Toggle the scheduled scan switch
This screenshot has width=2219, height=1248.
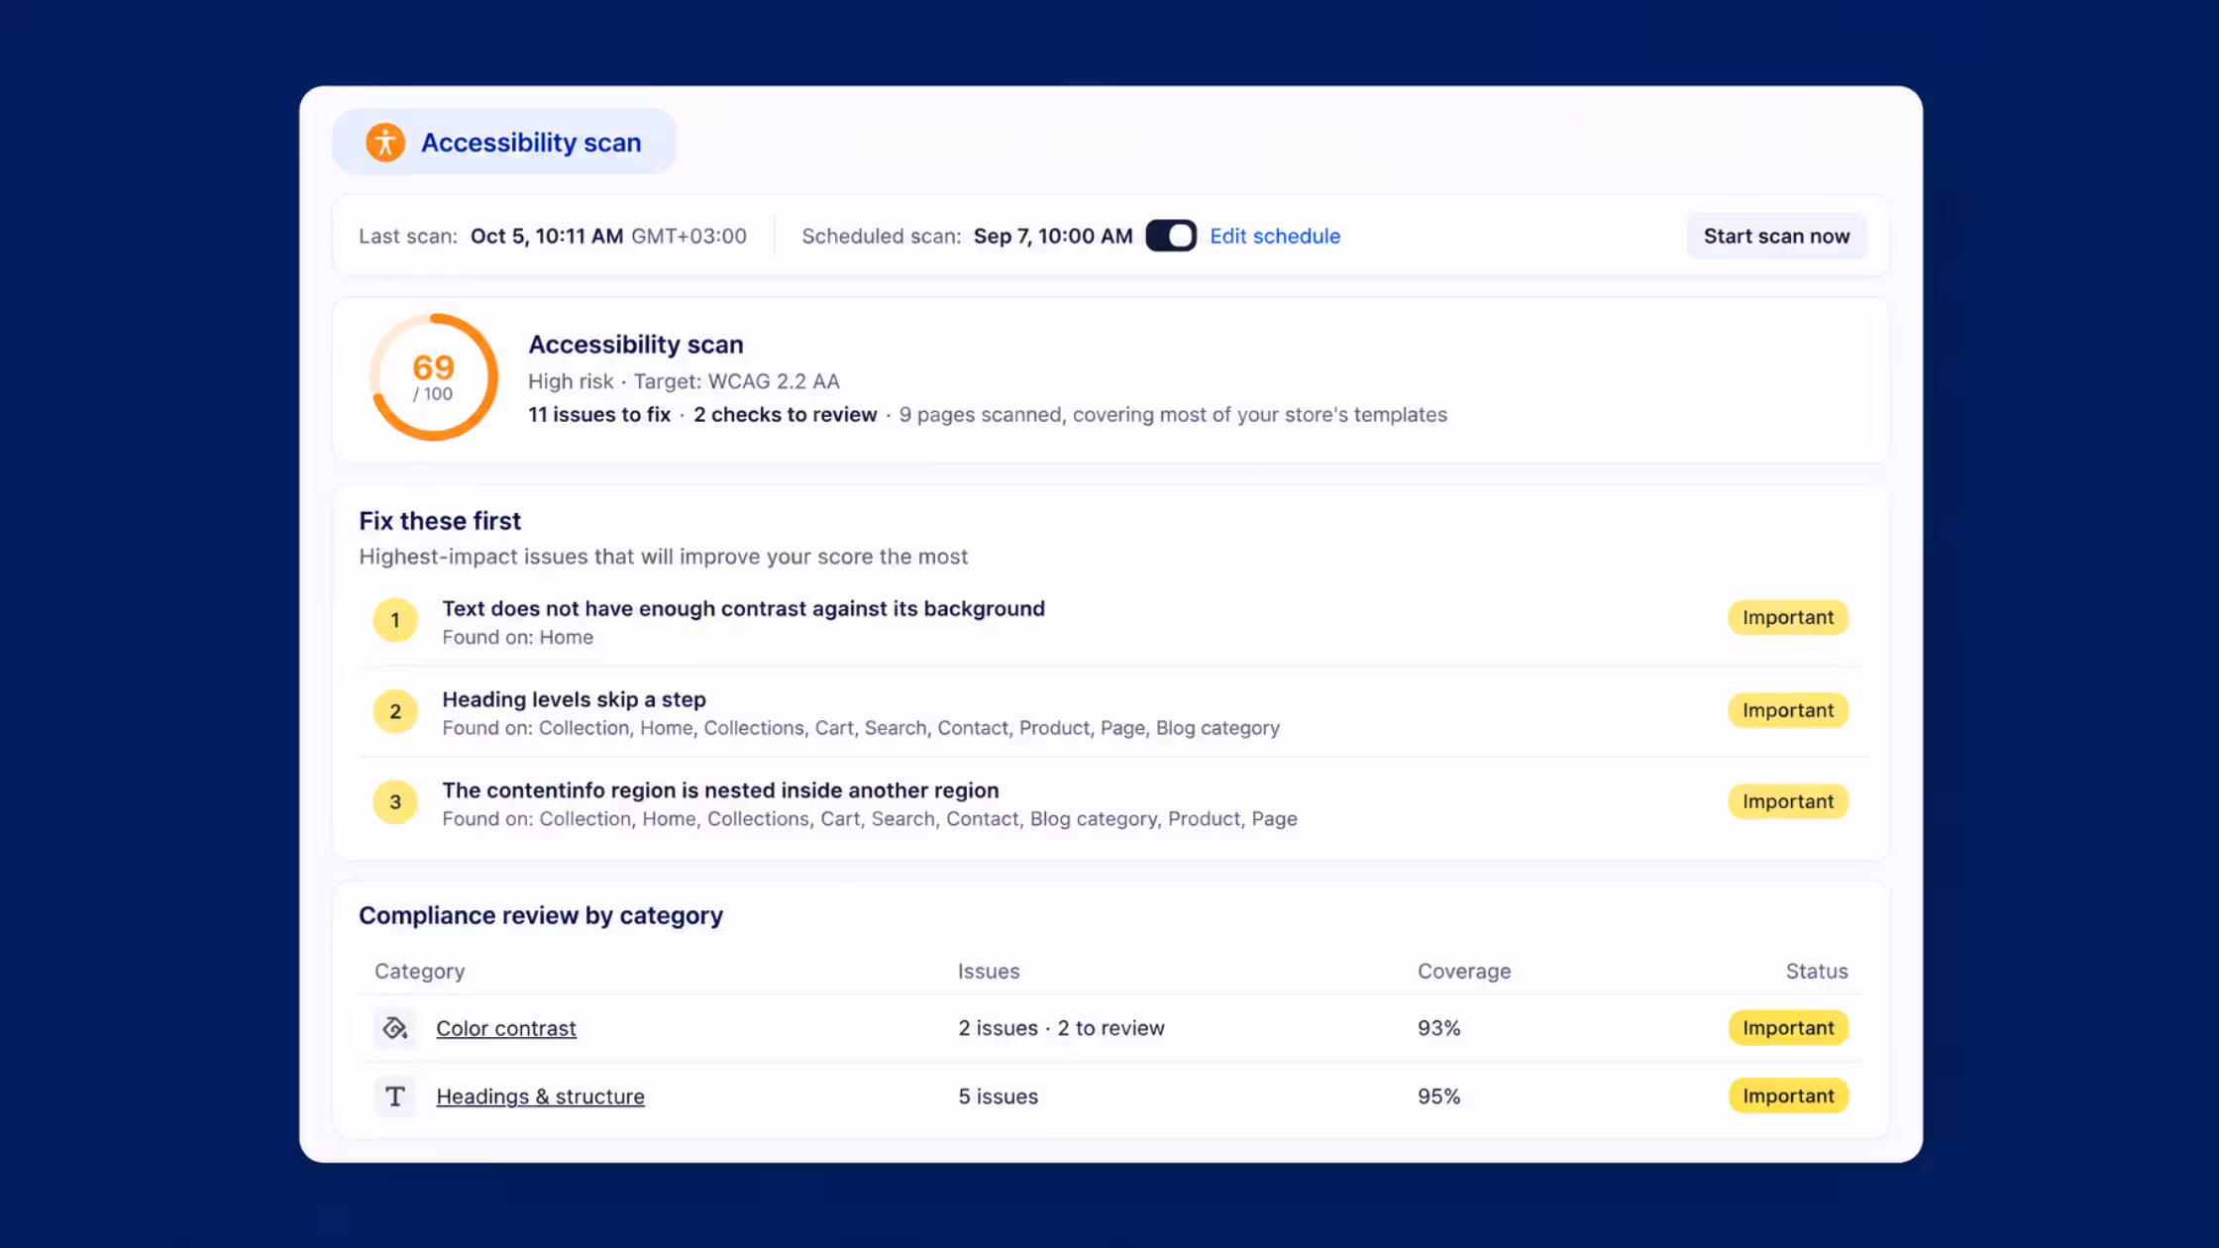tap(1171, 236)
